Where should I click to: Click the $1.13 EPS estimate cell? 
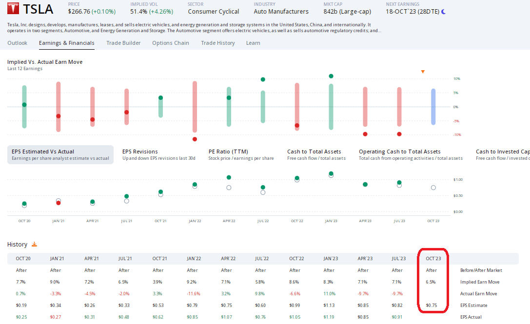(329, 305)
